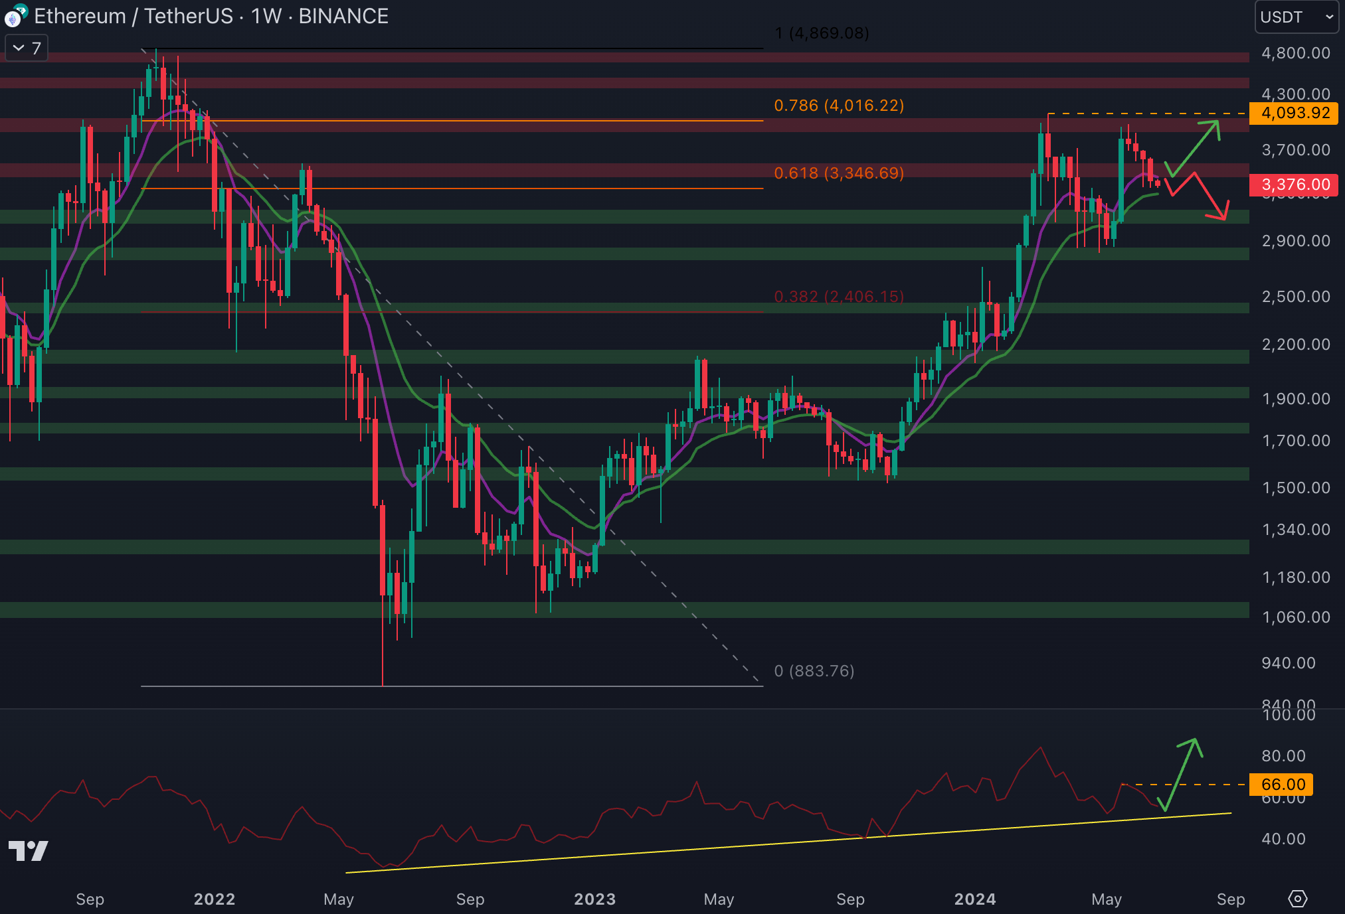Open the USDT currency dropdown
This screenshot has width=1345, height=914.
click(1296, 17)
